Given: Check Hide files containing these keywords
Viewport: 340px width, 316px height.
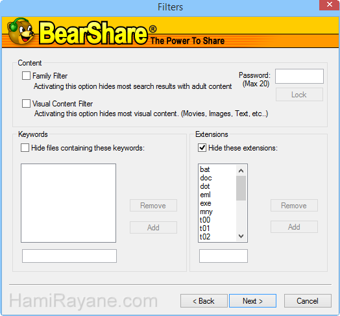Looking at the screenshot, I should [x=25, y=148].
